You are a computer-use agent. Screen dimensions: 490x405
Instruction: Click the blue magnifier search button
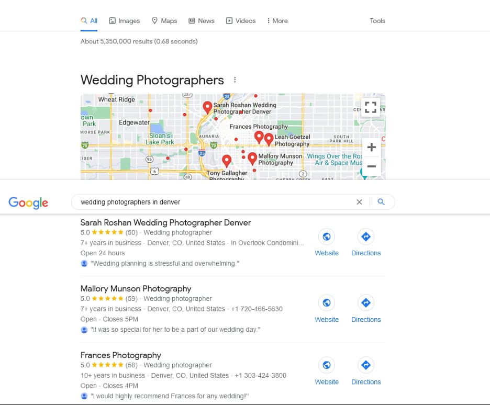coord(381,202)
